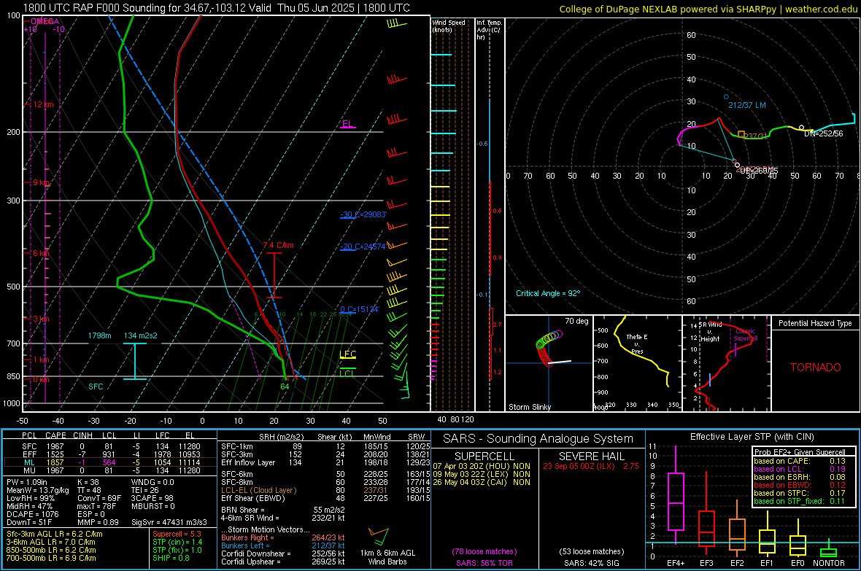Click the '-20 C=24574'' height label
861x571 pixels.
(363, 246)
